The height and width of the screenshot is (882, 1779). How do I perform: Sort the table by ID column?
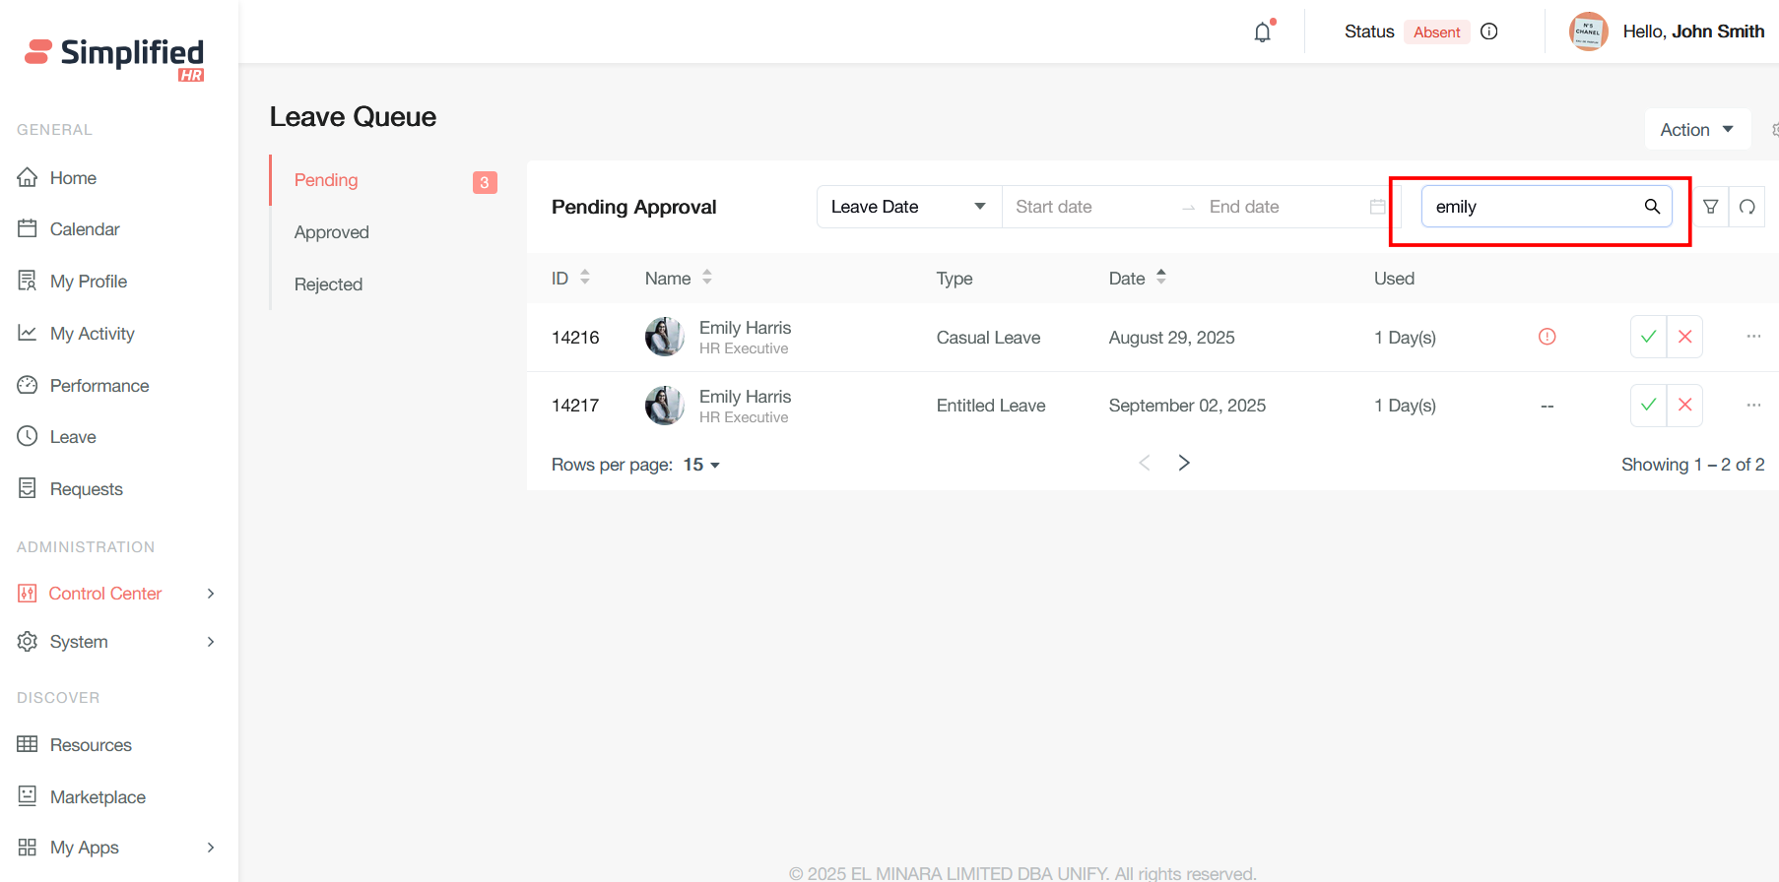(x=584, y=278)
